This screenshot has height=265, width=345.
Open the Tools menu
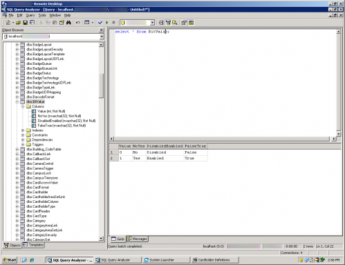click(x=42, y=15)
